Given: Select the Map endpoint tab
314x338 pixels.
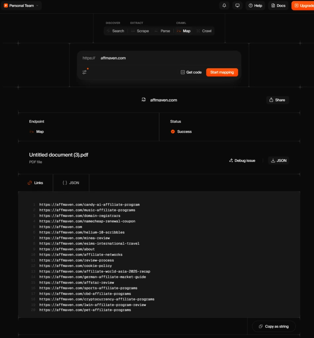Looking at the screenshot, I should pos(184,31).
